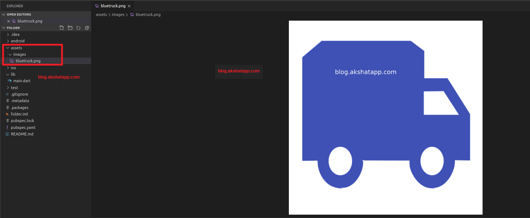The width and height of the screenshot is (530, 218).
Task: Open main.dart in the lib folder
Action: click(22, 81)
